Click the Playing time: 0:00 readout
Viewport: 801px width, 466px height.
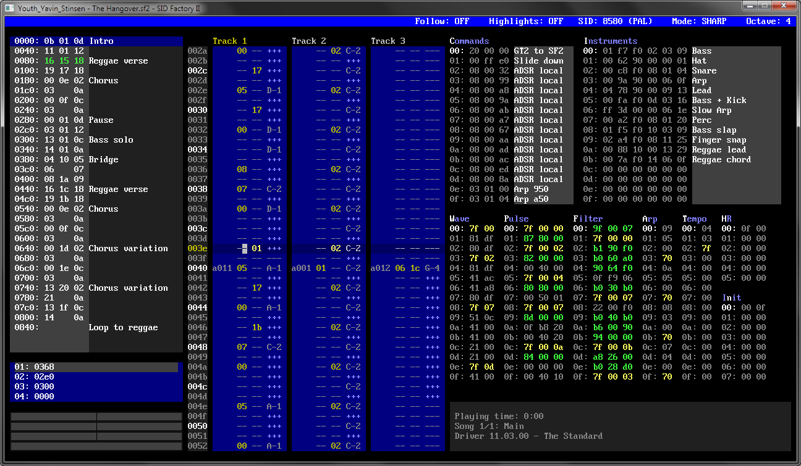click(499, 416)
